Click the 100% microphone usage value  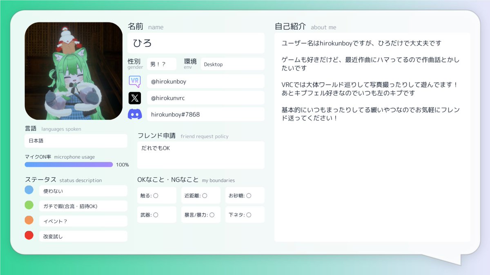point(122,165)
